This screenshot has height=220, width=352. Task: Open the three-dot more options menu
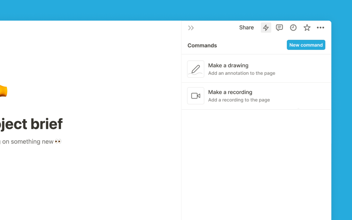coord(320,27)
